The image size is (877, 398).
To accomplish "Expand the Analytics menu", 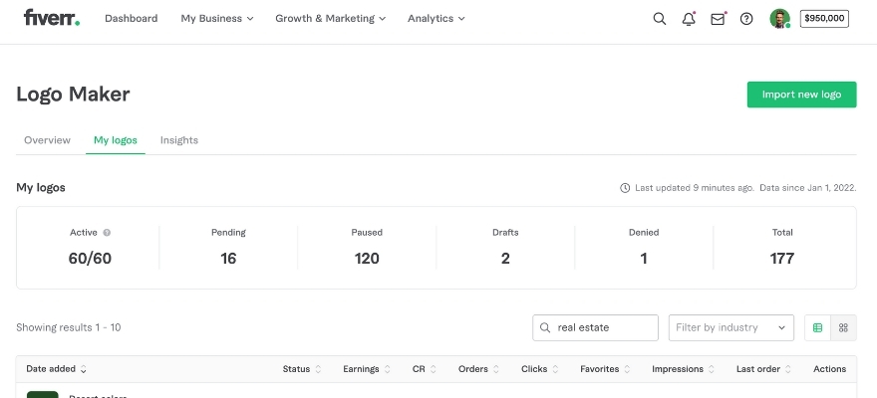I will pos(437,19).
